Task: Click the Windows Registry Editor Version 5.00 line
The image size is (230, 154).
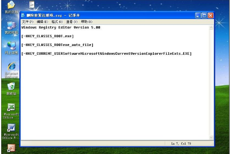Action: (61, 28)
